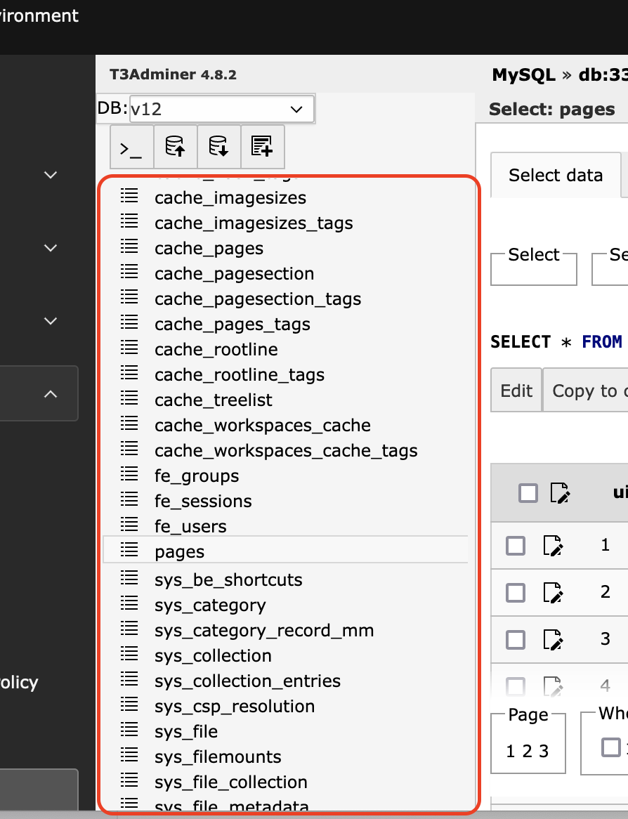Switch to the Select data tab
Screen dimensions: 628x819
pyautogui.click(x=555, y=175)
